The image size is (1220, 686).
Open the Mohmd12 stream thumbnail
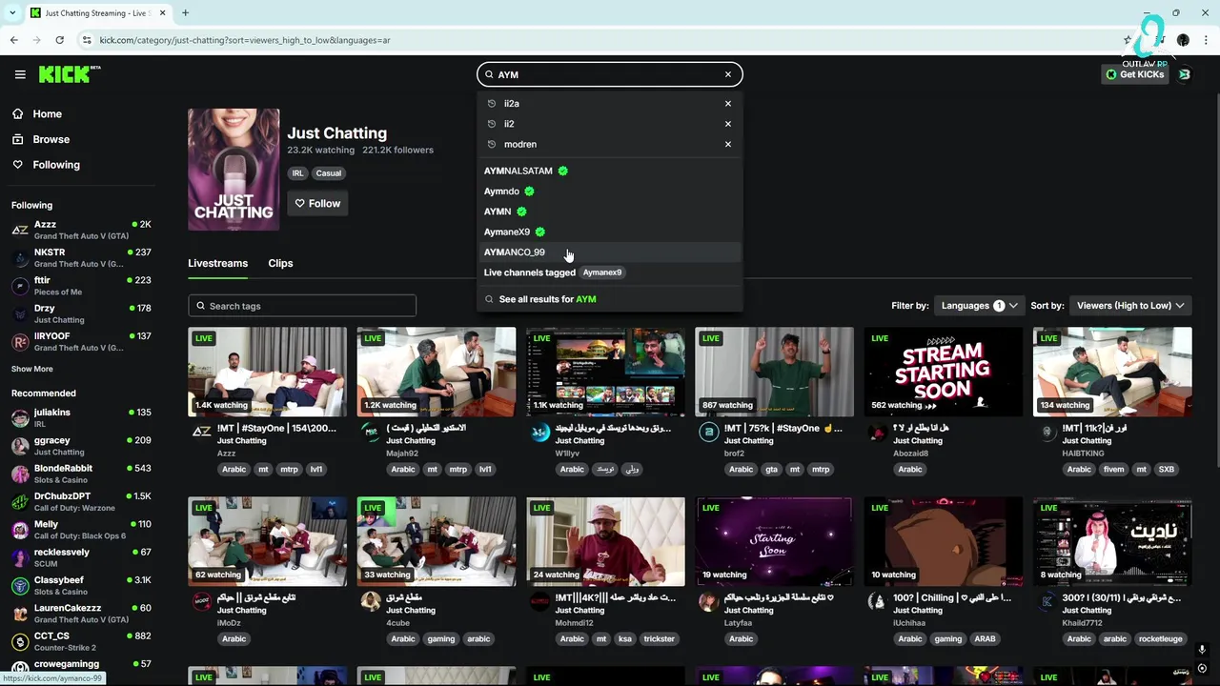pos(605,541)
